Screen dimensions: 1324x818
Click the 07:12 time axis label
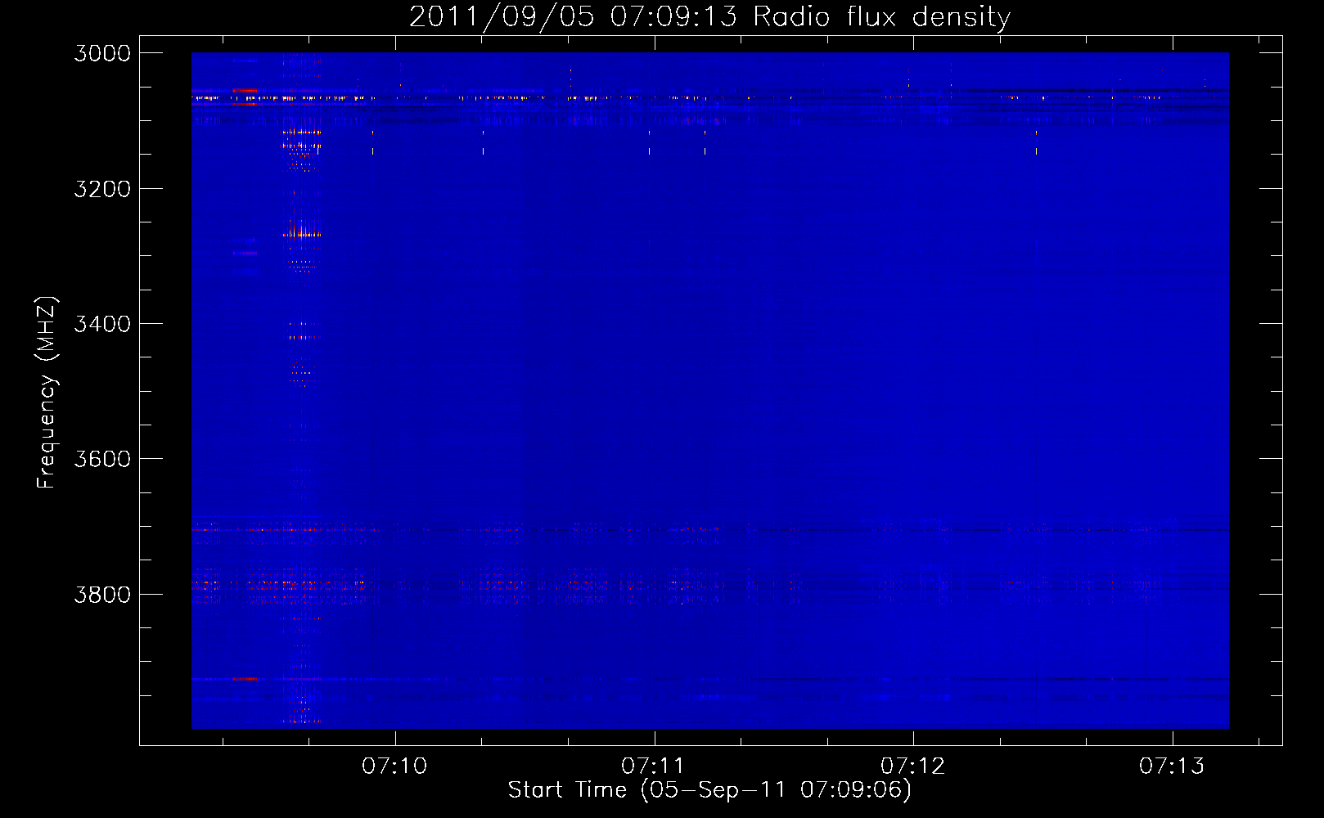pyautogui.click(x=913, y=766)
